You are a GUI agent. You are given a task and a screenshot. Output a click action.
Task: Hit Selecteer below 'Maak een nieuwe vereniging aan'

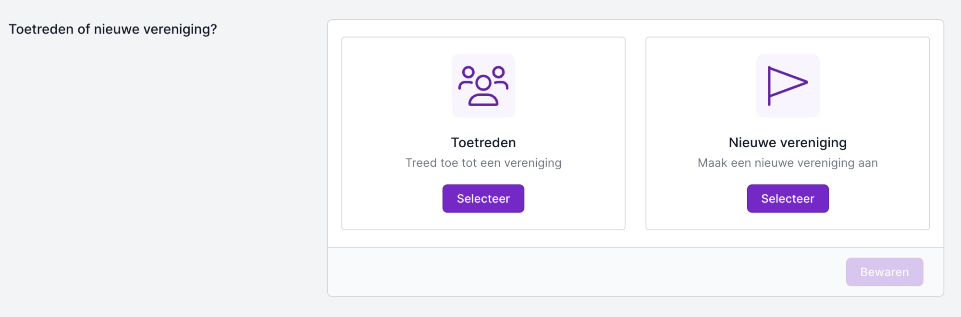tap(788, 199)
